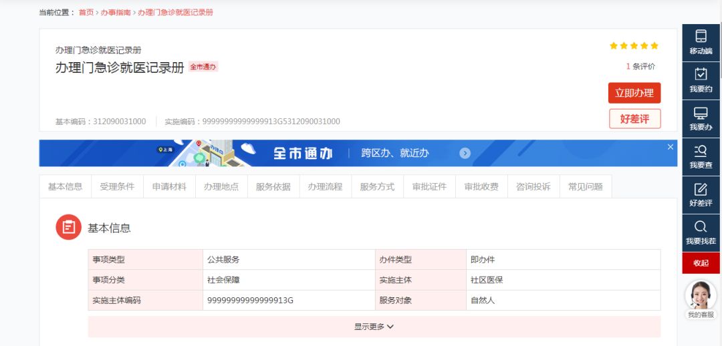The width and height of the screenshot is (722, 346).
Task: Click the 事项分类 label cell
Action: point(146,280)
